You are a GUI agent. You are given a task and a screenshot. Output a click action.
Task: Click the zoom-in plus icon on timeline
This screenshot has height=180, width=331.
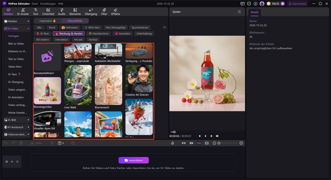pos(241,143)
